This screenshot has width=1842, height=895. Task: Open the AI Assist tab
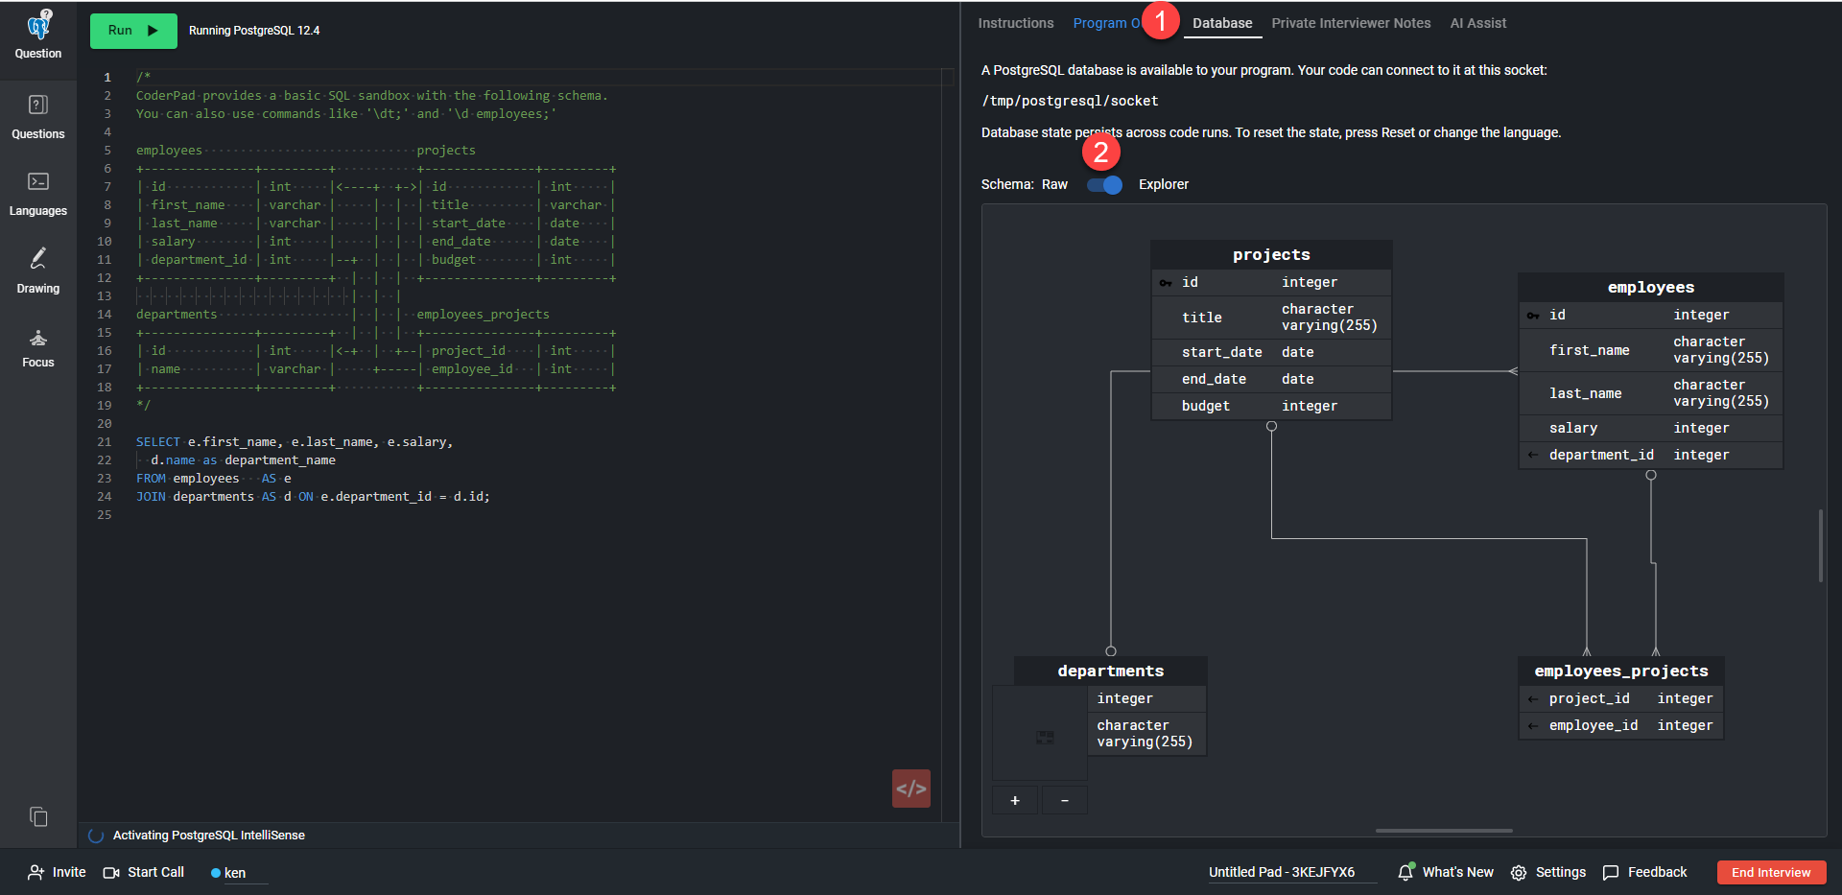point(1477,23)
